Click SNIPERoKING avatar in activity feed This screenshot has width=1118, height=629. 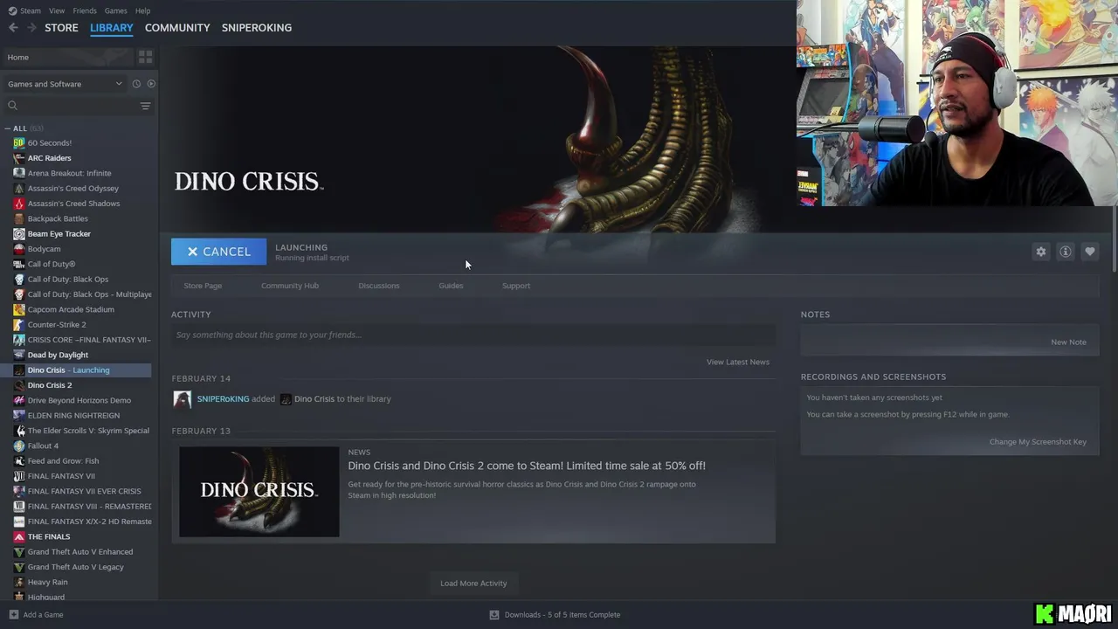183,399
